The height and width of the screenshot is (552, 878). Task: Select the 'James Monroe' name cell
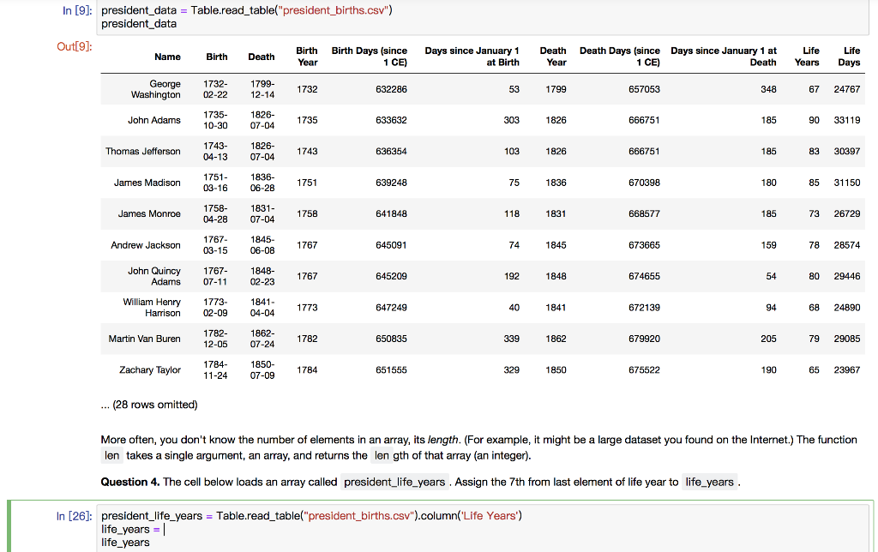(149, 214)
